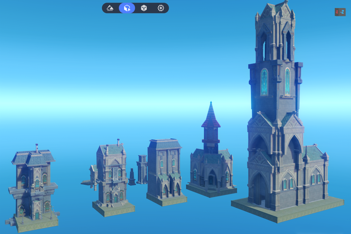
Task: Activate the object selection cube tool
Action: pyautogui.click(x=127, y=8)
